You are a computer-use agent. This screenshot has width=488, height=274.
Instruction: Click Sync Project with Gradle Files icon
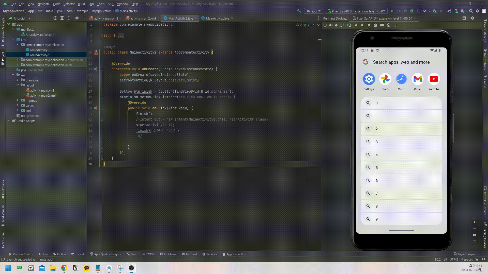point(449,11)
